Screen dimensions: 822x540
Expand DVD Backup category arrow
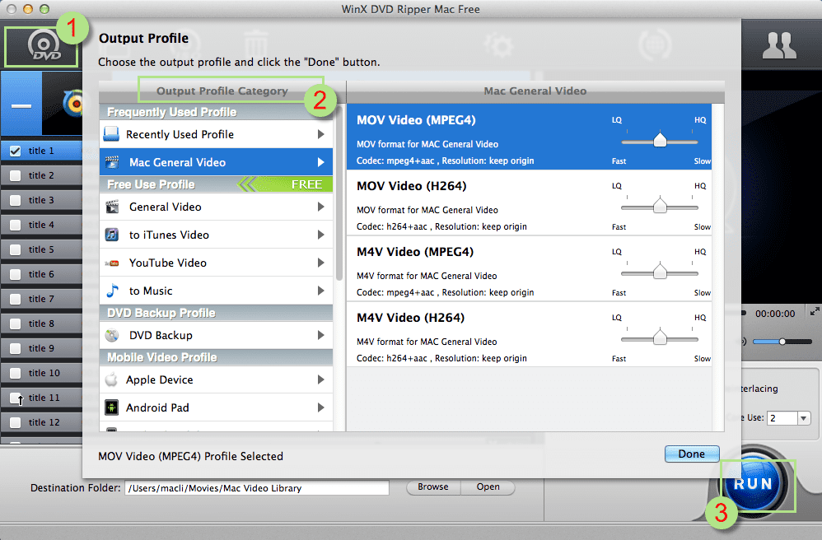[321, 335]
